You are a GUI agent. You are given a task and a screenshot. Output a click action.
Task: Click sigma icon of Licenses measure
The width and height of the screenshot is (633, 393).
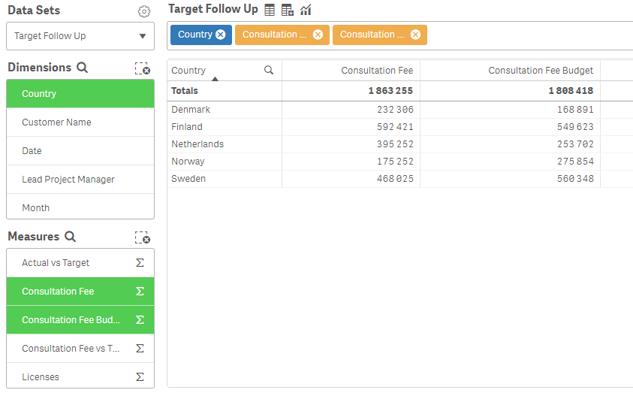[x=140, y=376]
